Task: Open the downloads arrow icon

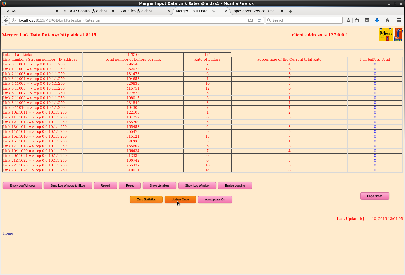Action: click(377, 20)
